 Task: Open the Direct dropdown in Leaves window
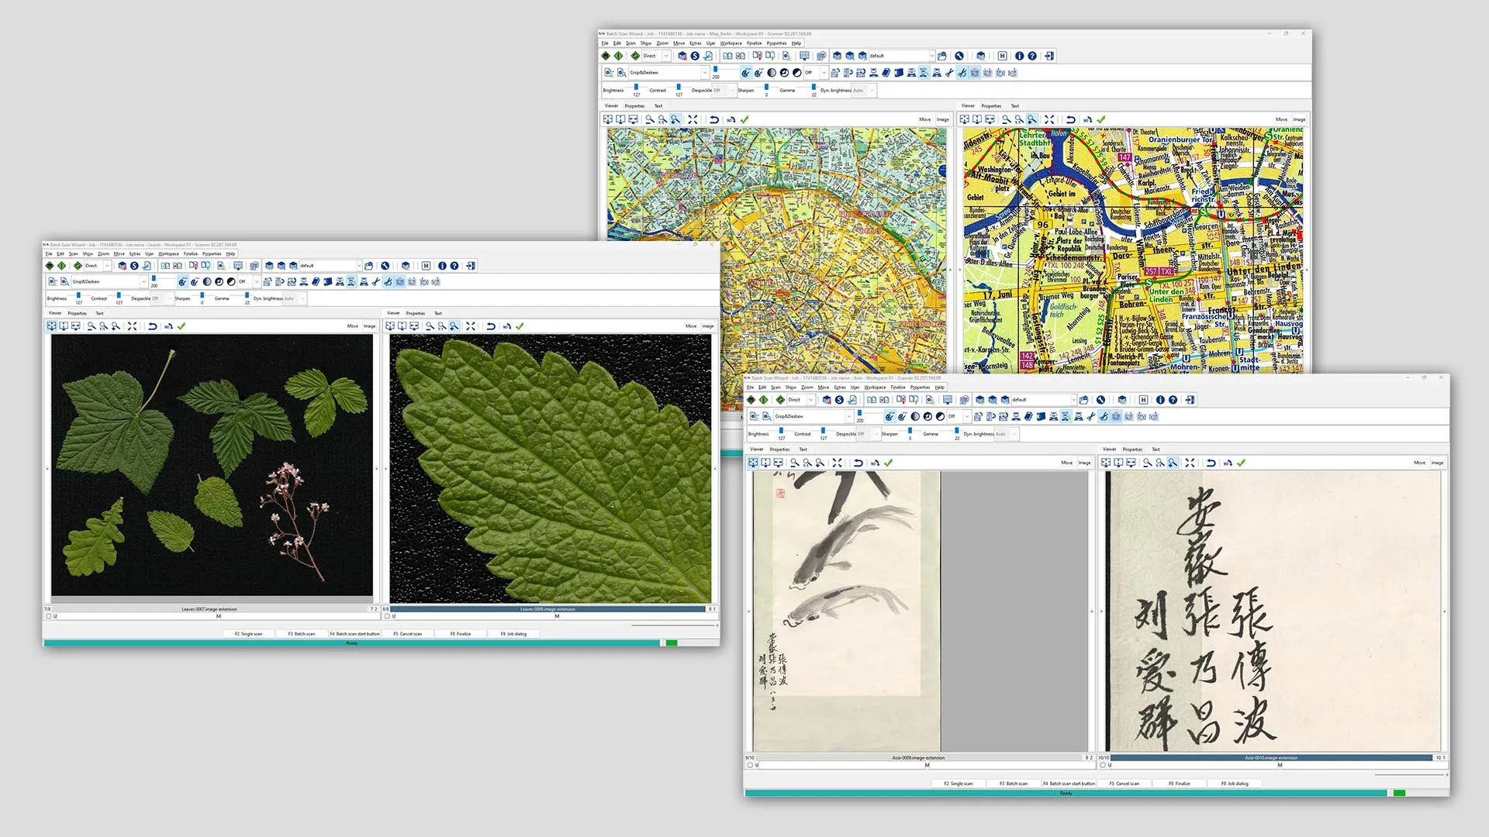pyautogui.click(x=107, y=266)
